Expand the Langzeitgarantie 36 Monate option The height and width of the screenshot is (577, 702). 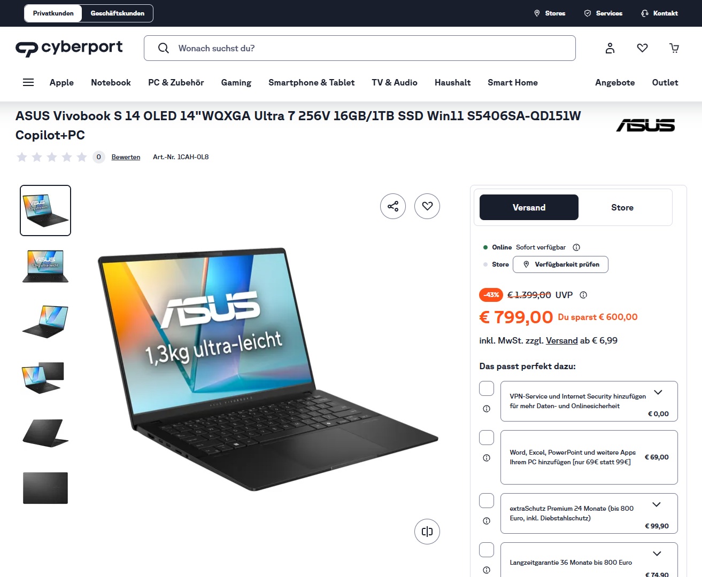point(657,553)
